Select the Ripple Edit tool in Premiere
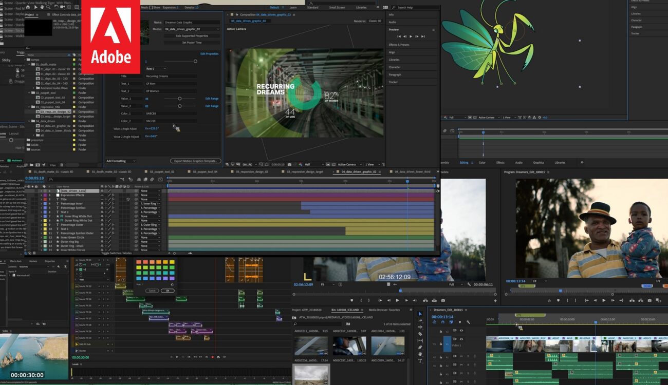 420,327
